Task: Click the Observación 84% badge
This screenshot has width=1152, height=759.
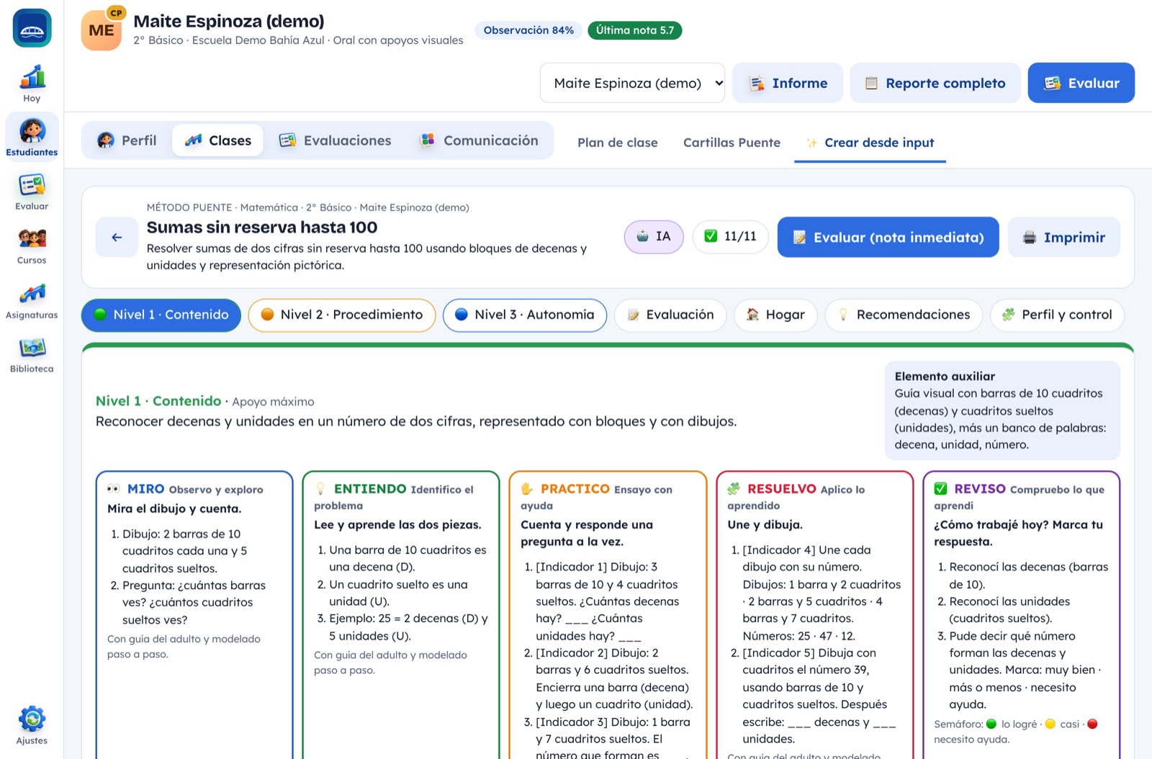Action: 528,30
